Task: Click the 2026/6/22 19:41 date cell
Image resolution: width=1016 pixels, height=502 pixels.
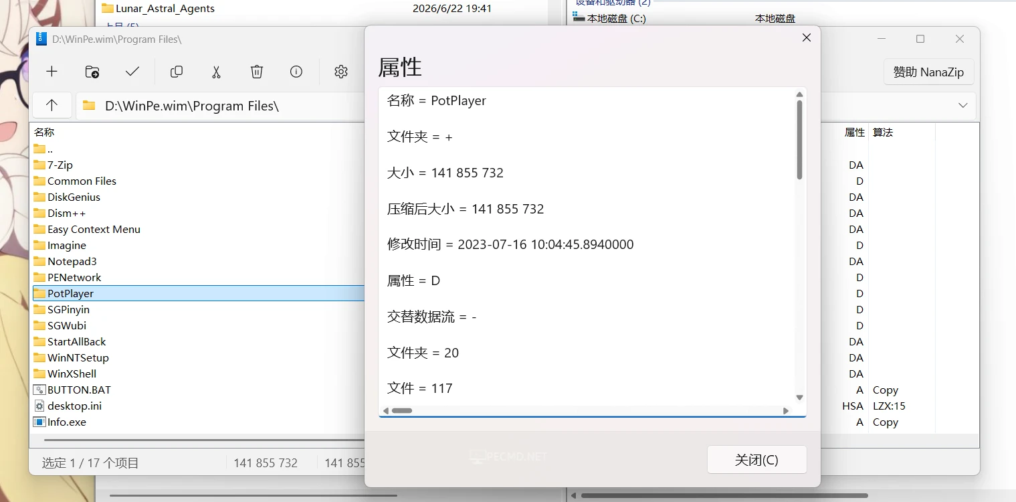Action: [452, 9]
